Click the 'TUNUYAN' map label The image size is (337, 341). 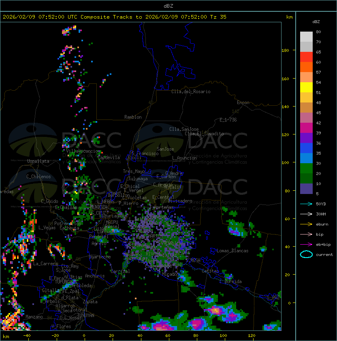(x=86, y=315)
